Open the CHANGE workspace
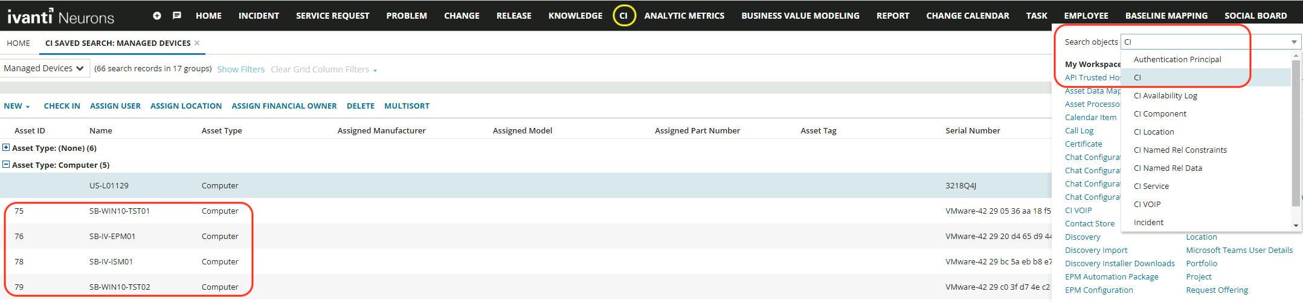 pos(462,16)
